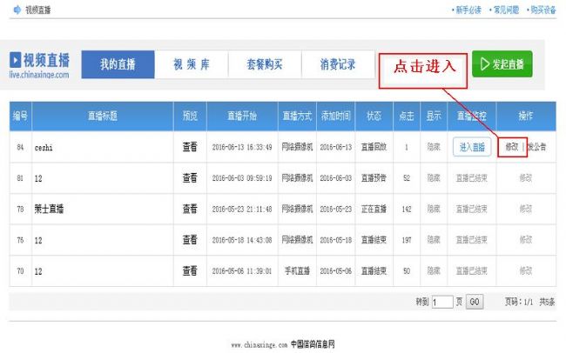The image size is (566, 353).
Task: Open the 套餐购买 tab
Action: click(264, 64)
